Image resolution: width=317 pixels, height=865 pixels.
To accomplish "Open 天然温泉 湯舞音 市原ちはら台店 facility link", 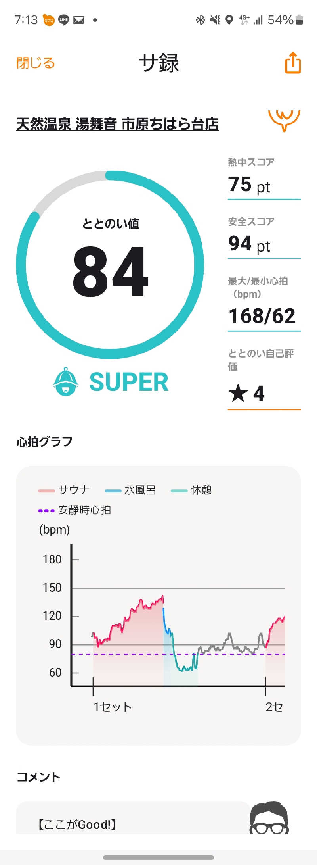I will coord(117,124).
